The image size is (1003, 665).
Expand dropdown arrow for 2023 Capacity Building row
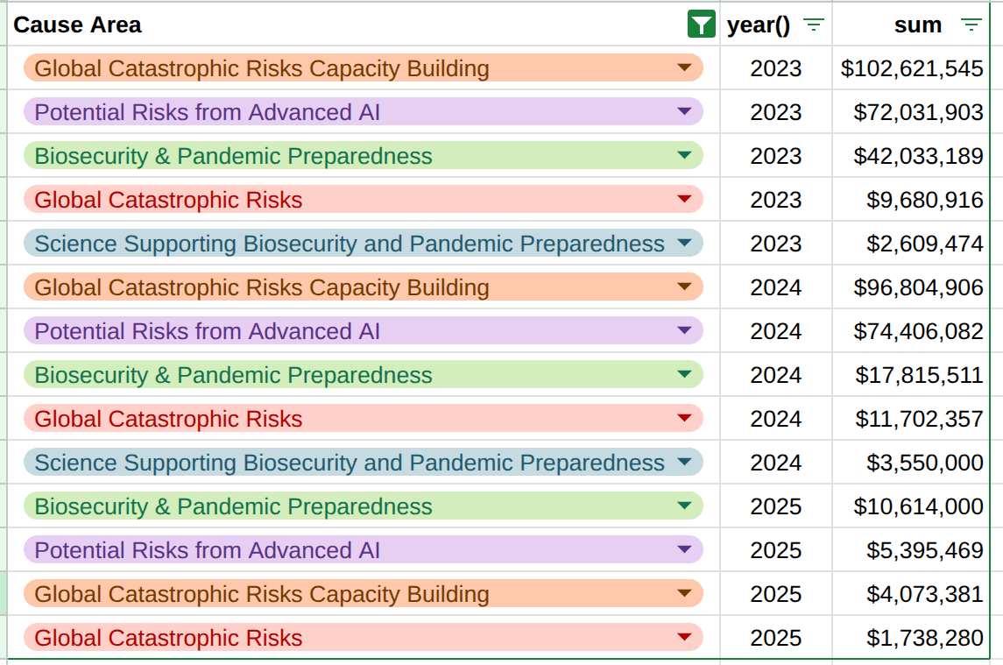685,68
